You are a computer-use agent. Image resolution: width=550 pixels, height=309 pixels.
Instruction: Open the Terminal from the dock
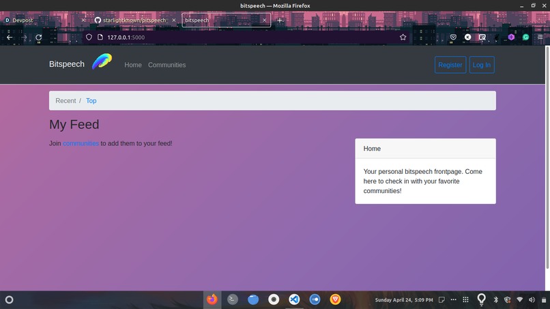232,299
